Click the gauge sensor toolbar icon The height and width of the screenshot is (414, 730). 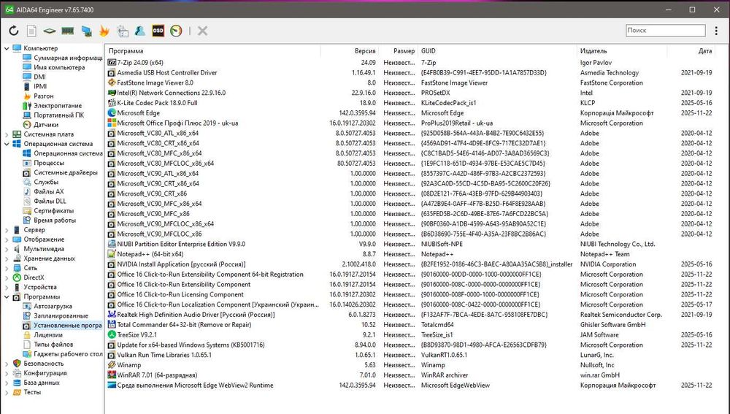176,31
